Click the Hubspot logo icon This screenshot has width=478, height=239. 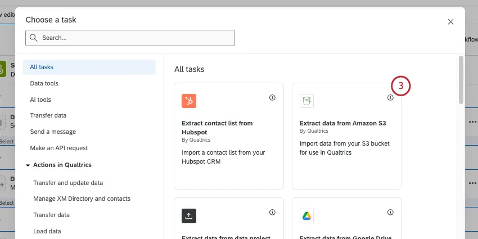[x=189, y=101]
